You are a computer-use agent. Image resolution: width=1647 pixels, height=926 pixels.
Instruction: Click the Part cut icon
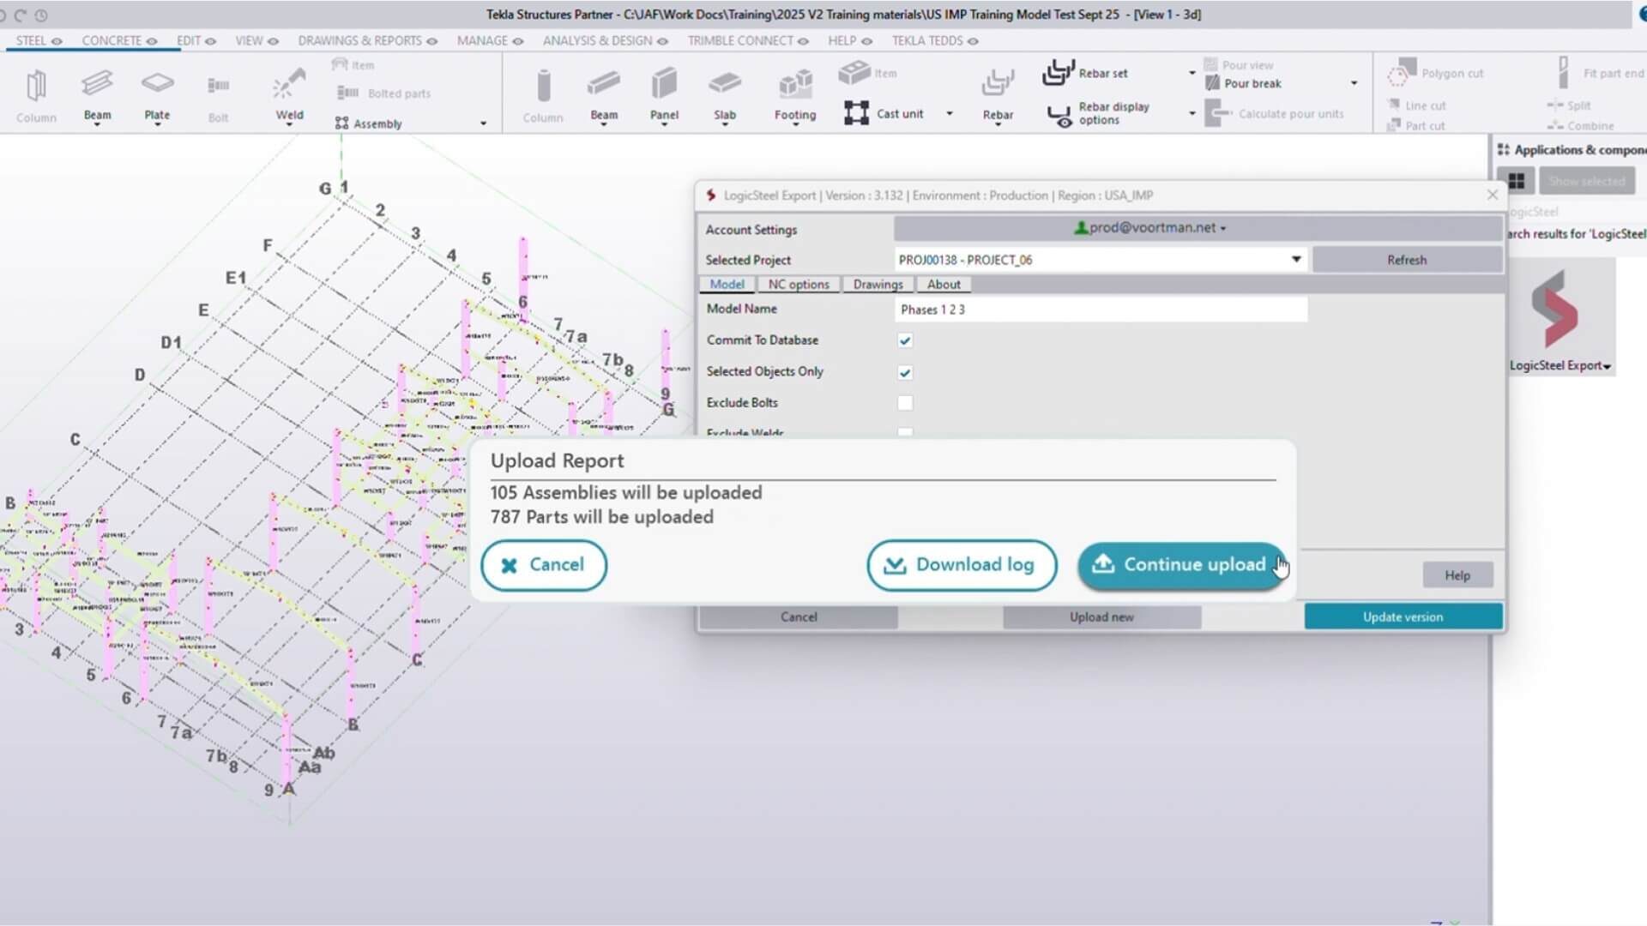pos(1394,125)
